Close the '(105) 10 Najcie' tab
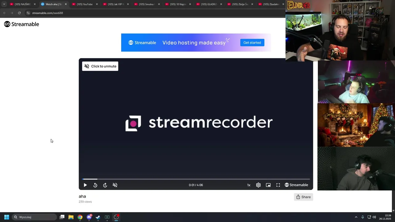395x222 pixels. (190, 4)
